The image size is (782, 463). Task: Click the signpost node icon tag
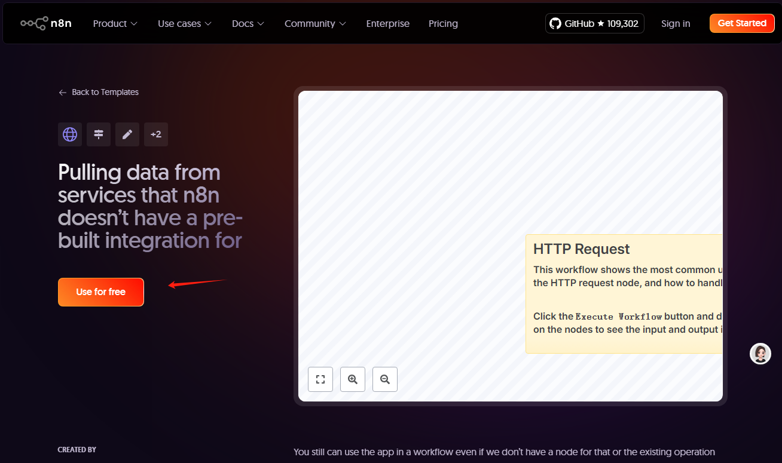[x=99, y=134]
